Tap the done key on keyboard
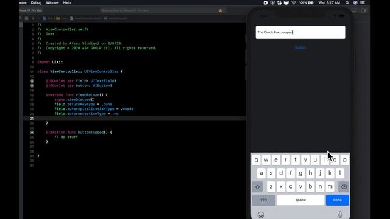The width and height of the screenshot is (390, 219). pyautogui.click(x=337, y=200)
